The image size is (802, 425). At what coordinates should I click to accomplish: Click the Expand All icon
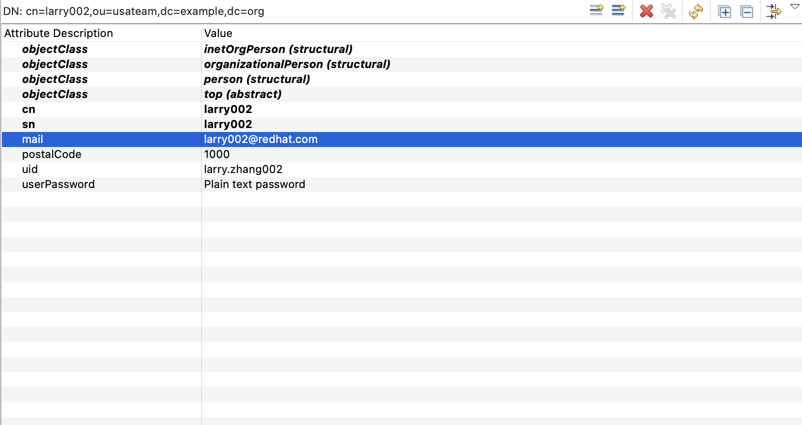click(724, 11)
